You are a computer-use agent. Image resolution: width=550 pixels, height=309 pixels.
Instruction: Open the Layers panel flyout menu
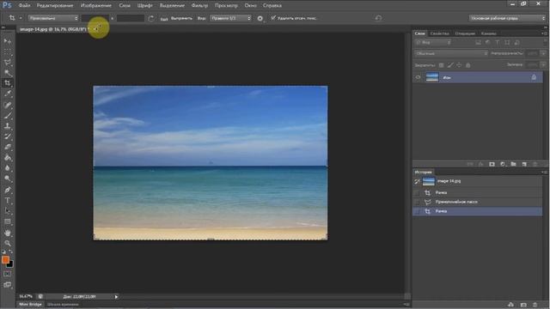[544, 33]
